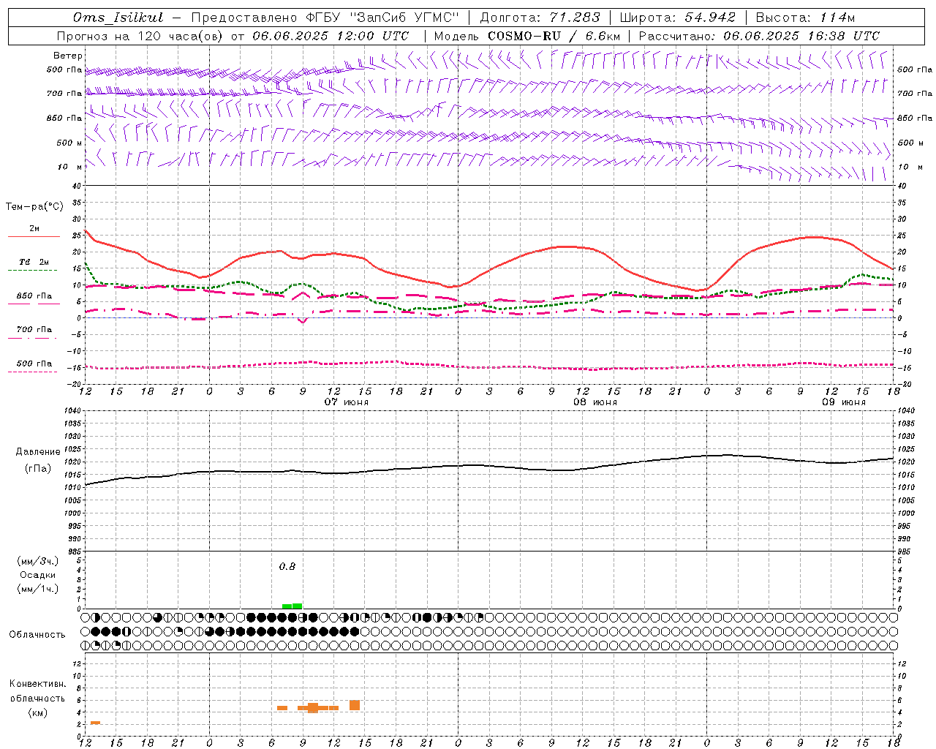Select the longitude value Долгота: 71.283
The height and width of the screenshot is (749, 936).
pyautogui.click(x=540, y=18)
